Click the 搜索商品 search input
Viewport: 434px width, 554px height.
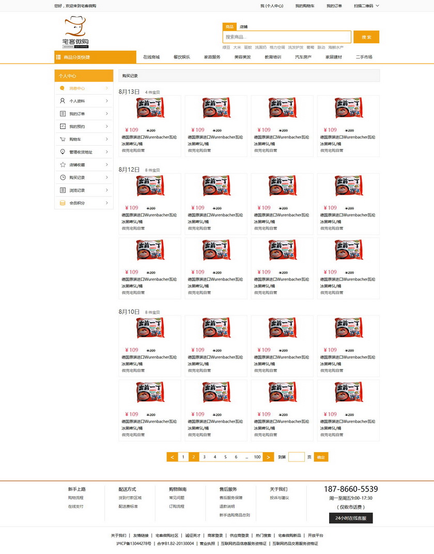click(287, 37)
